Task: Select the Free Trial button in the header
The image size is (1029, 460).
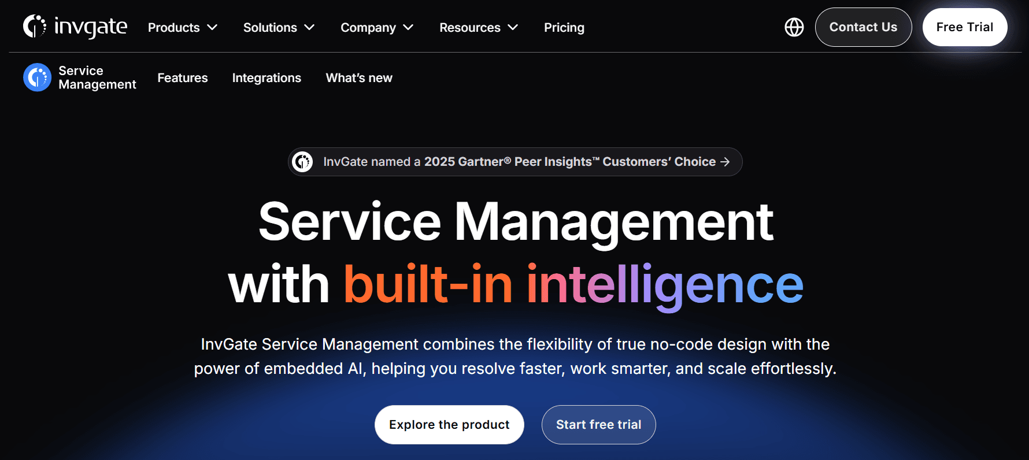Action: [x=965, y=27]
